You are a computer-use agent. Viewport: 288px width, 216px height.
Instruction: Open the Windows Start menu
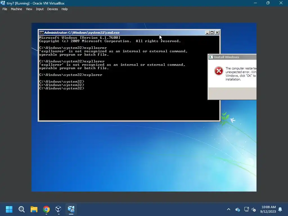[9, 209]
